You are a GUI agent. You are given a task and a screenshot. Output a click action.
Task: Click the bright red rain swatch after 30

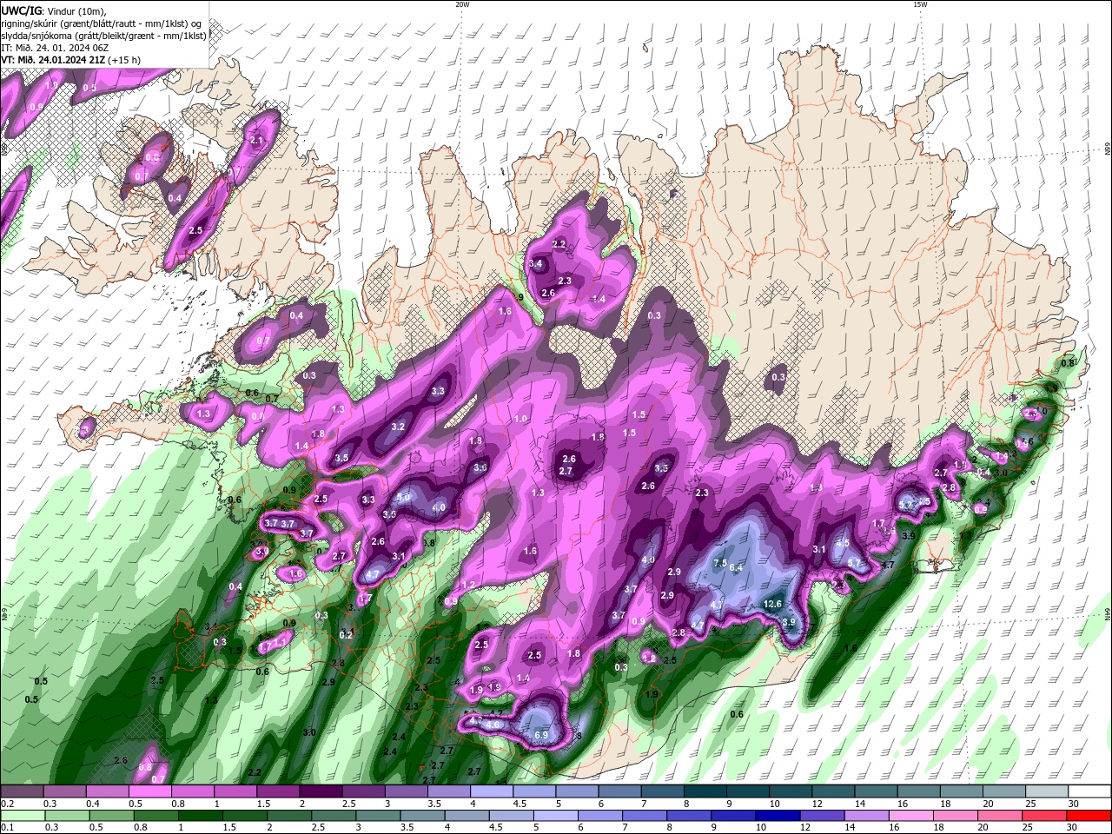click(x=1089, y=816)
